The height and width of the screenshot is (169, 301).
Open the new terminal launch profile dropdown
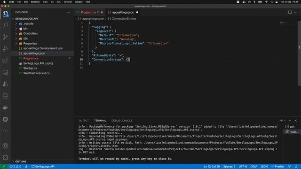click(x=285, y=121)
